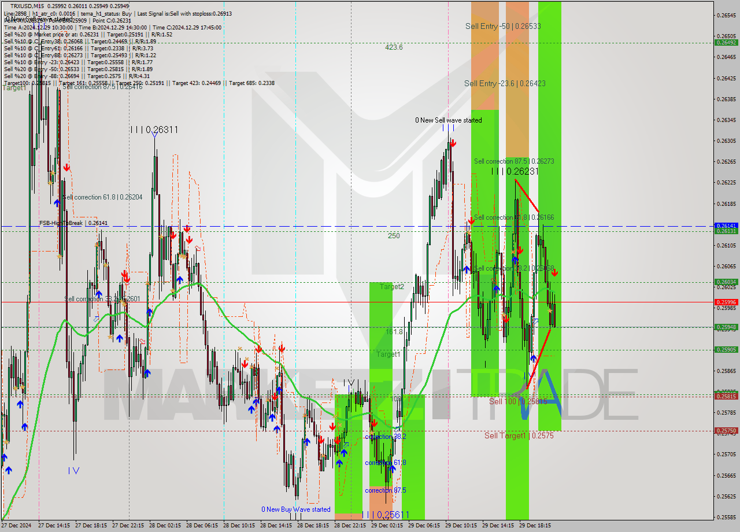Screen dimensions: 740x532
Task: Click the 'correction 87.5' blue label
Action: click(x=386, y=490)
